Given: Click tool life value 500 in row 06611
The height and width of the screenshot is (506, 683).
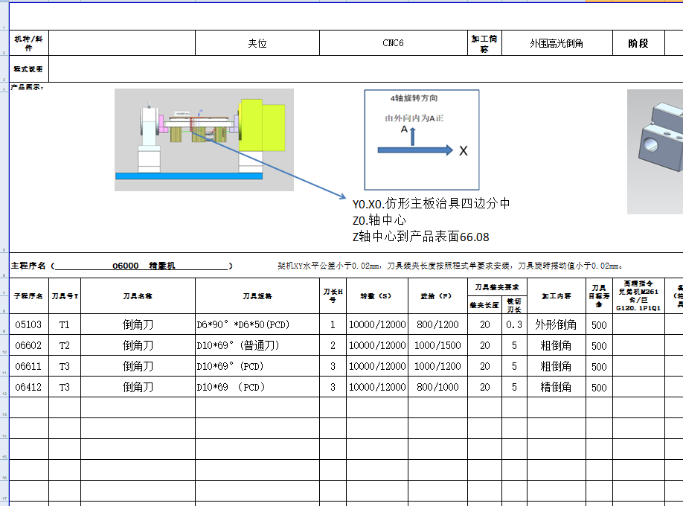Looking at the screenshot, I should [597, 366].
